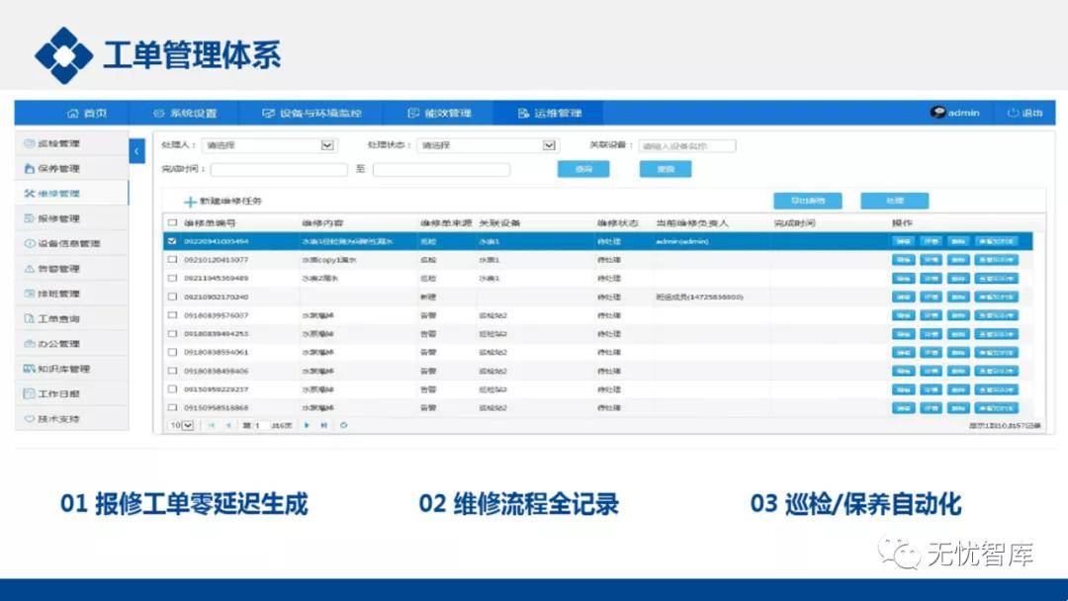Select 报修管理 in the left sidebar

58,218
